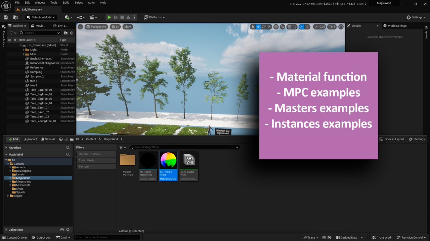Open Outliner settings gear icon
Viewport: 430px width, 241px height.
pyautogui.click(x=71, y=33)
